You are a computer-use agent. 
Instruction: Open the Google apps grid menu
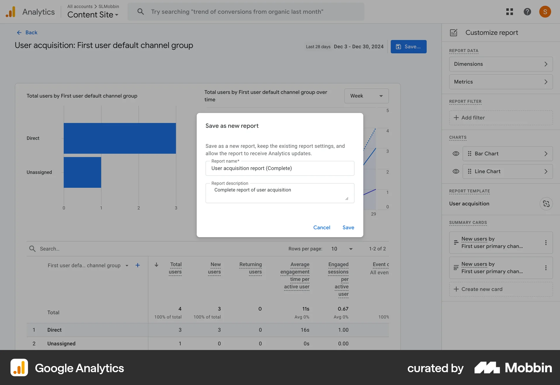pos(510,12)
